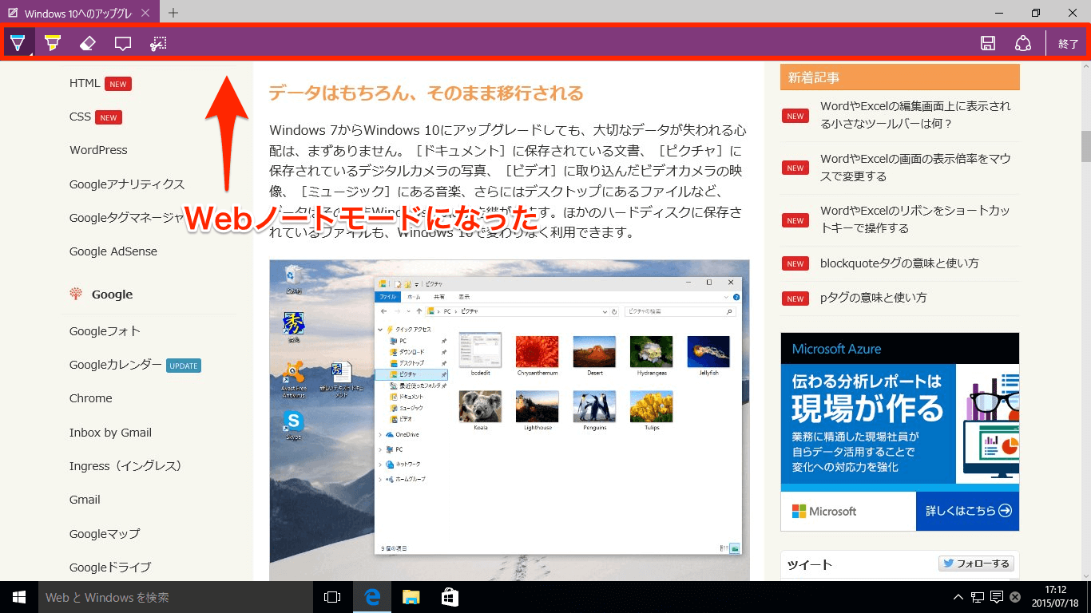Screen dimensions: 1091x613
Task: Open the Googleカレンダー link
Action: (116, 365)
